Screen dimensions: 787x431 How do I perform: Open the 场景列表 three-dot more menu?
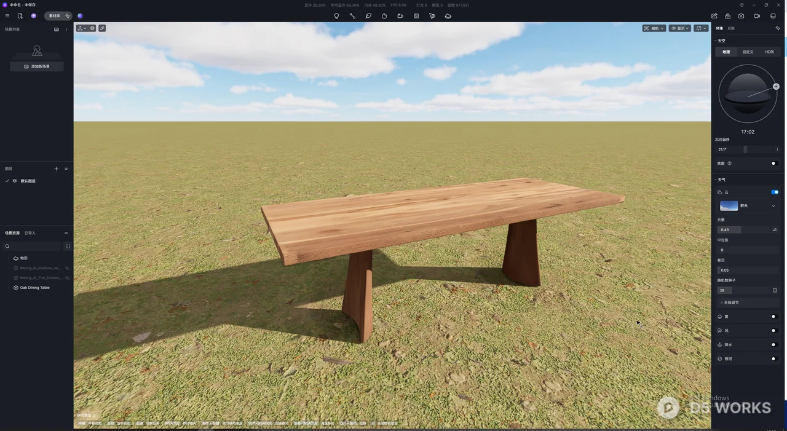(x=66, y=30)
